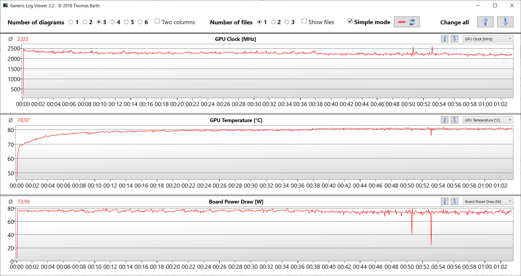This screenshot has width=521, height=276.
Task: Open the GPU Clock [MHz] dropdown
Action: tap(488, 39)
